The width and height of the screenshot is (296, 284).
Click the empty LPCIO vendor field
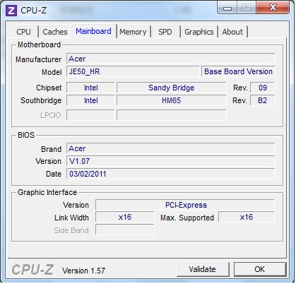click(x=90, y=115)
